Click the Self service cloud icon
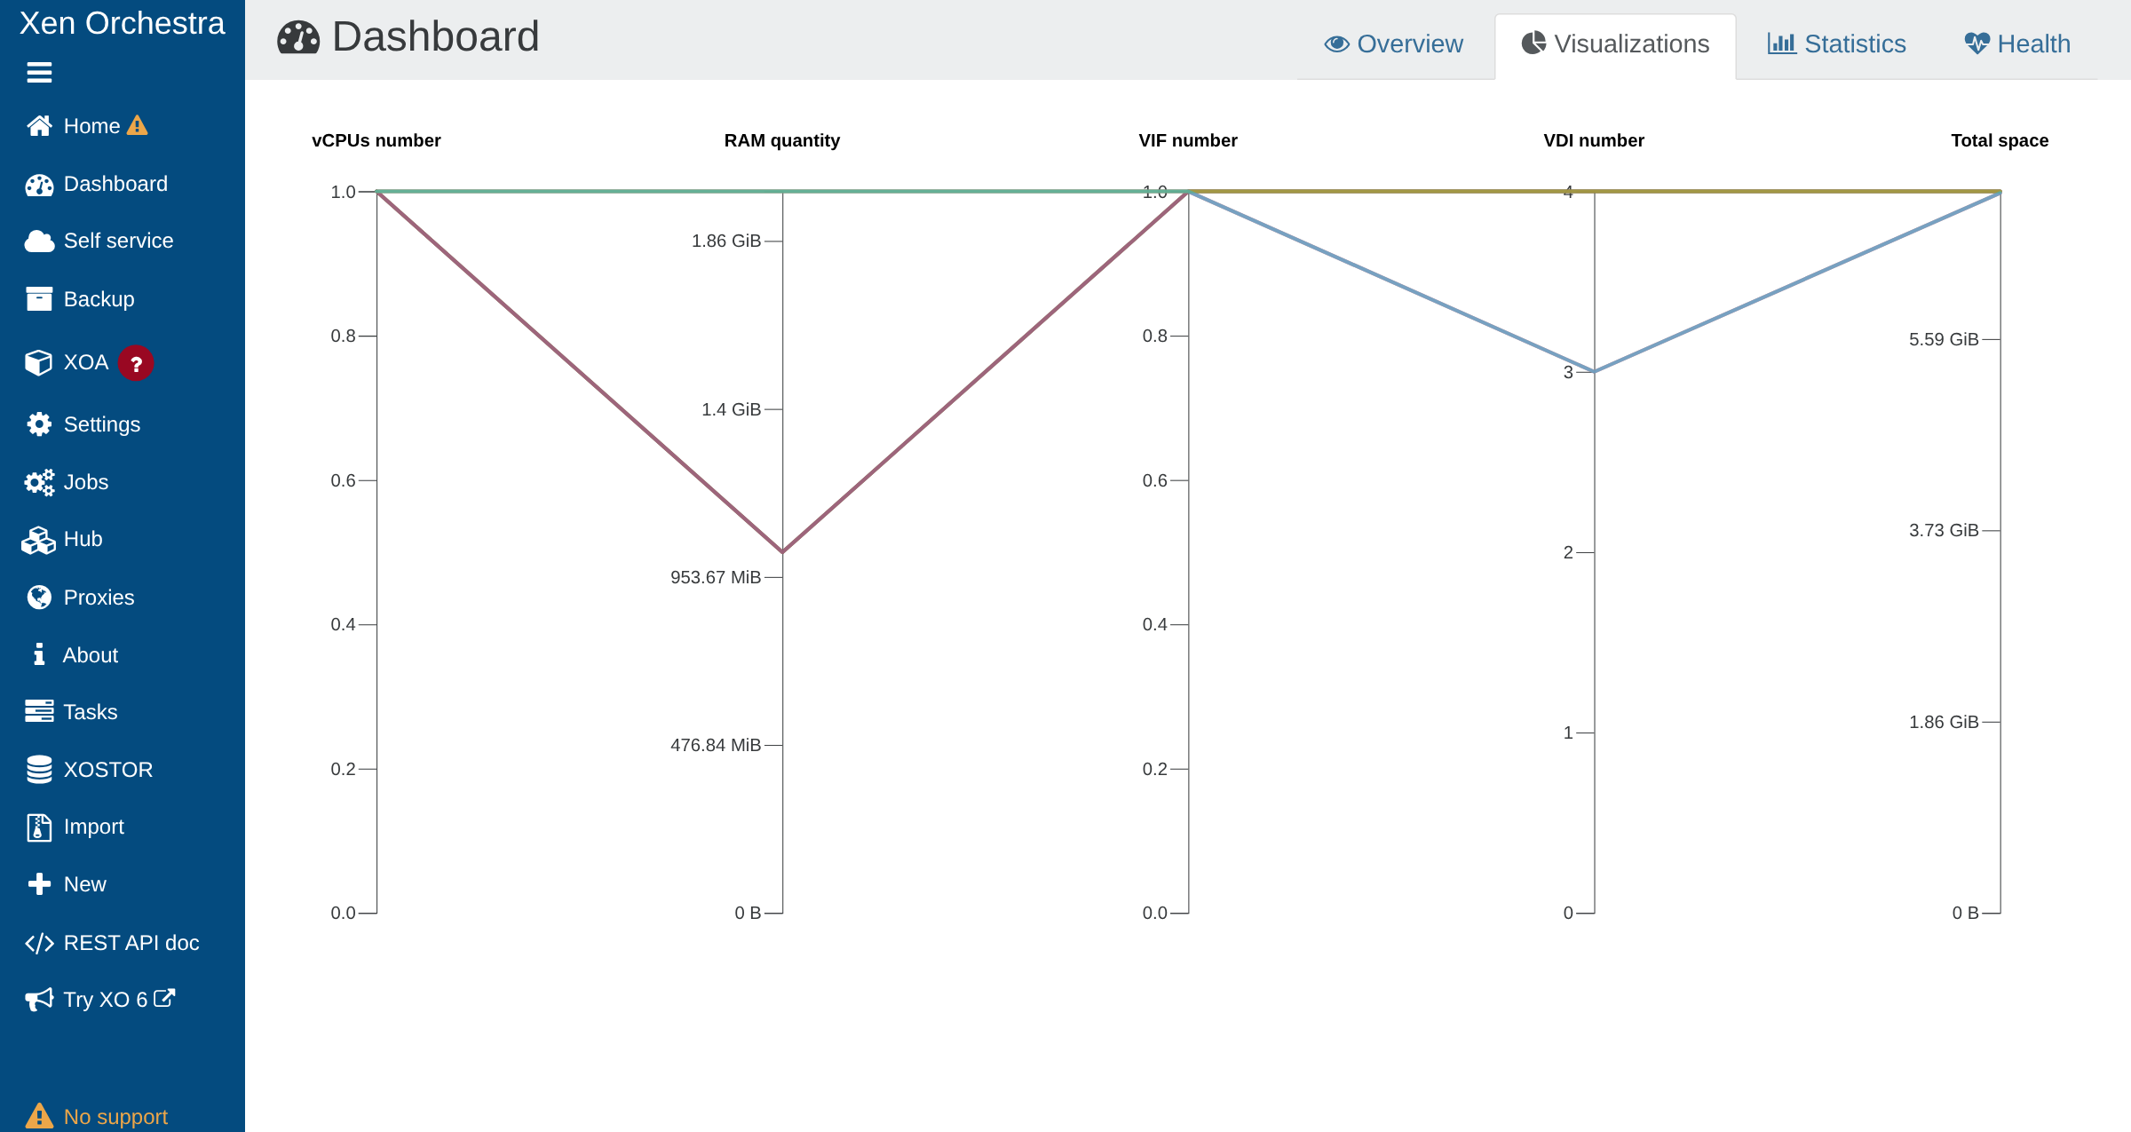2131x1132 pixels. 39,241
